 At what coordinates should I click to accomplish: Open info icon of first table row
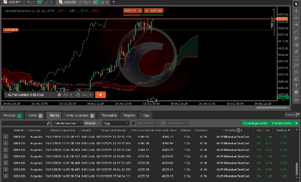tap(6, 137)
